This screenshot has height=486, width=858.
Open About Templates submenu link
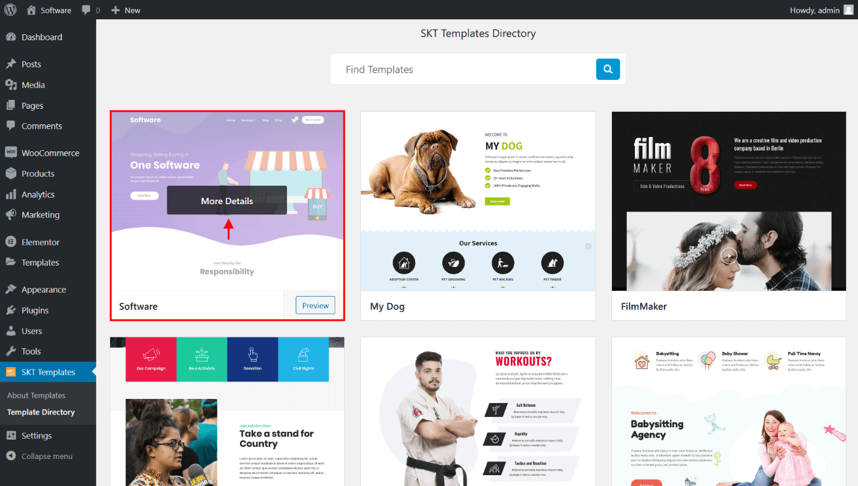(x=36, y=395)
